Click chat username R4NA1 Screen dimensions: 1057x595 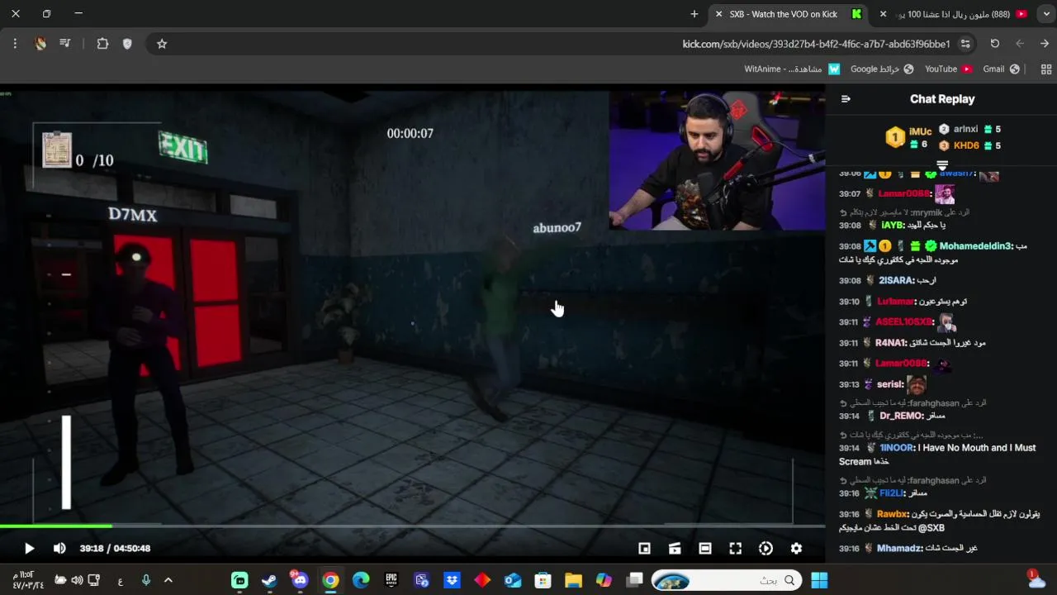click(x=891, y=342)
